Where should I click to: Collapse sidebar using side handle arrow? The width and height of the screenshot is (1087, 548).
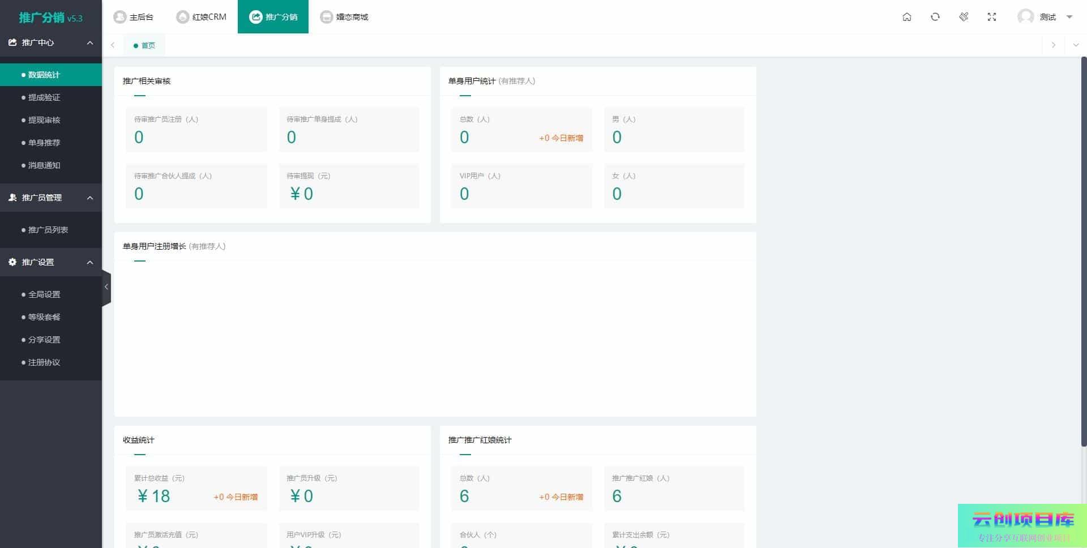point(106,287)
